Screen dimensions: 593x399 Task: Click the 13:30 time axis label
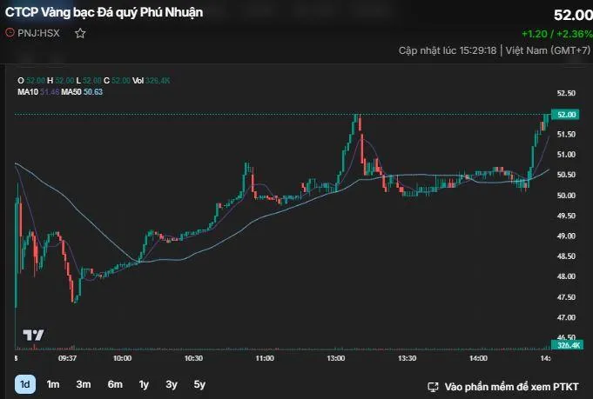pos(408,358)
